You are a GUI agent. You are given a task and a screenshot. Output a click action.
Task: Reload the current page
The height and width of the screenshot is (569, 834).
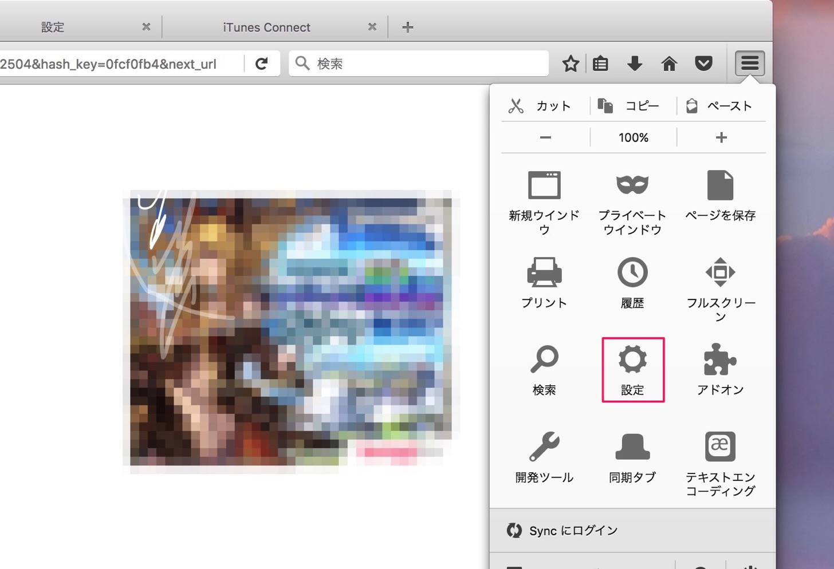click(262, 64)
